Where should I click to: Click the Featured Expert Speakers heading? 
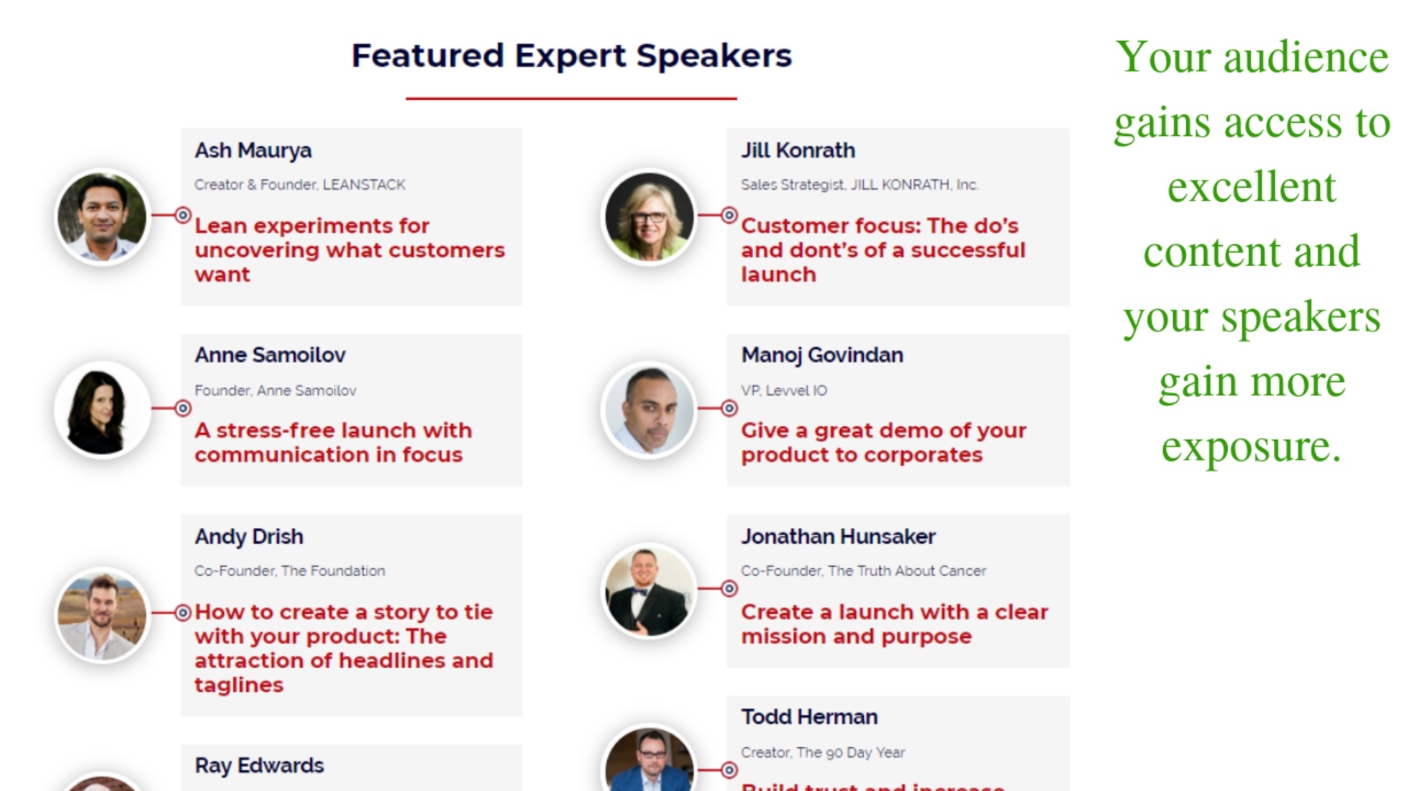click(571, 56)
